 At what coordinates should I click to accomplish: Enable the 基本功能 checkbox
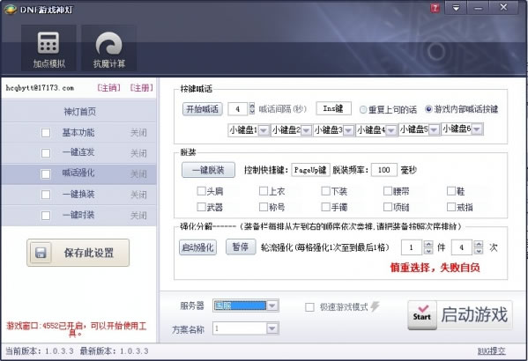tap(46, 133)
